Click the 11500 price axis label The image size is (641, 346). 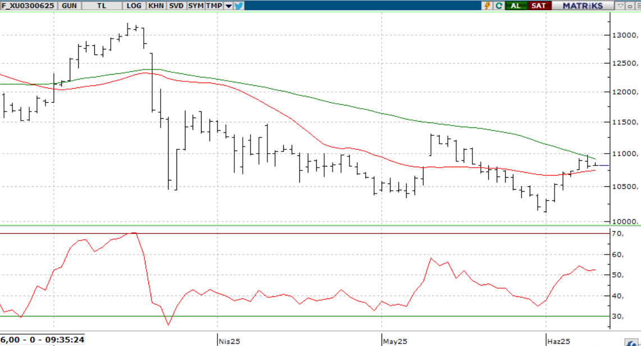(x=625, y=122)
